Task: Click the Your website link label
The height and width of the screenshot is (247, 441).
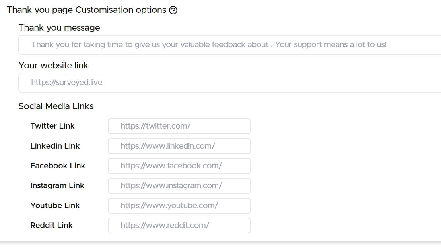Action: point(53,65)
